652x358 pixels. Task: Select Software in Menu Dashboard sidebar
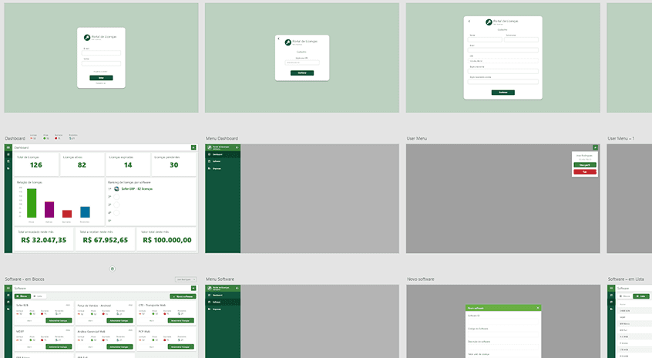point(217,162)
